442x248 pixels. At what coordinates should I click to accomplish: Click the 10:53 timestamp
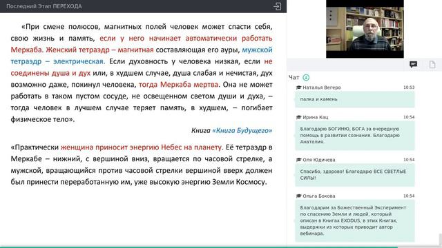[409, 87]
